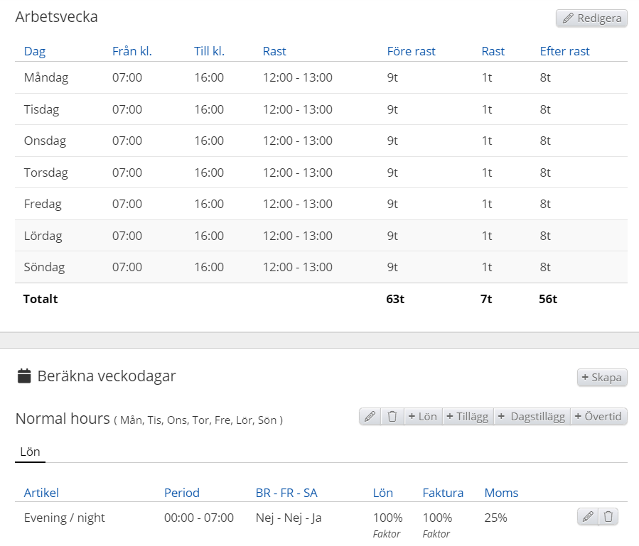Add a new Lön entry
This screenshot has width=639, height=546.
pyautogui.click(x=422, y=417)
